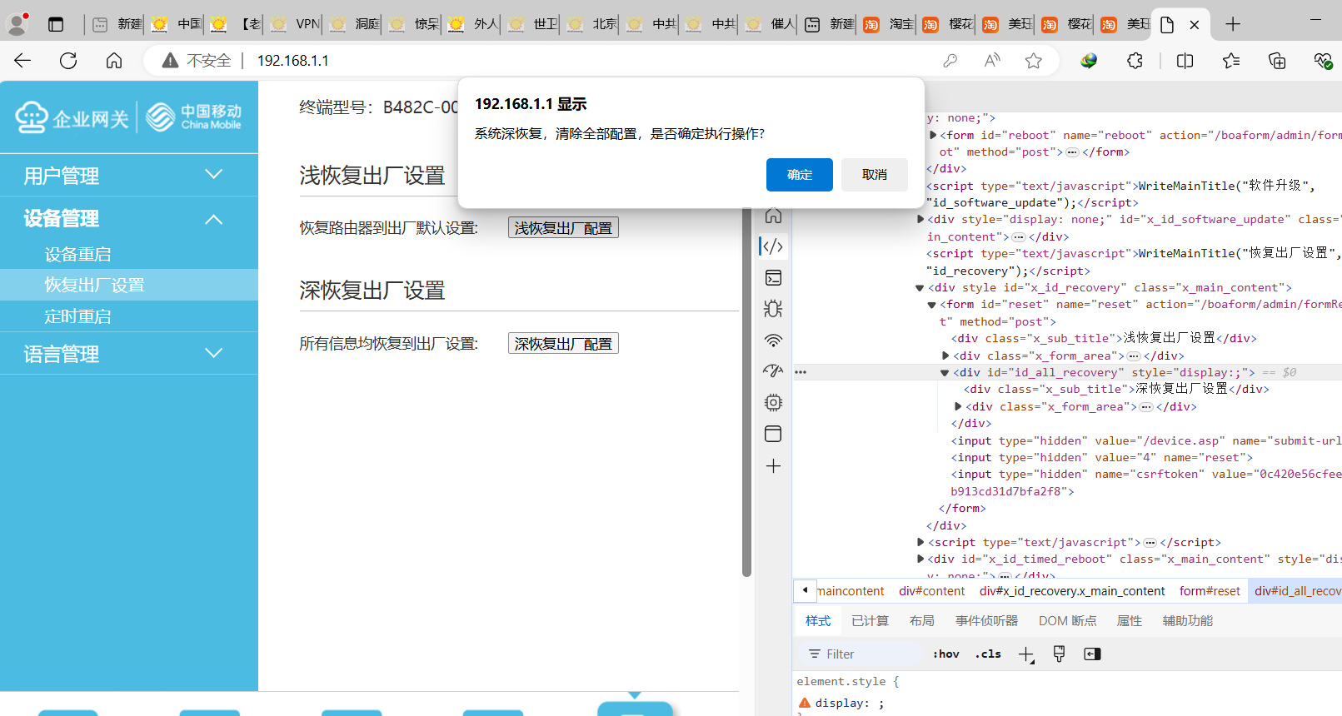Screen dimensions: 1342x716
Task: Expand the div x_id_software_update node
Action: pos(920,220)
